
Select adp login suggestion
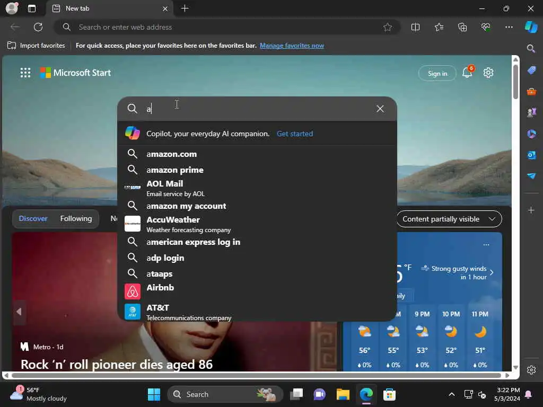click(x=257, y=258)
